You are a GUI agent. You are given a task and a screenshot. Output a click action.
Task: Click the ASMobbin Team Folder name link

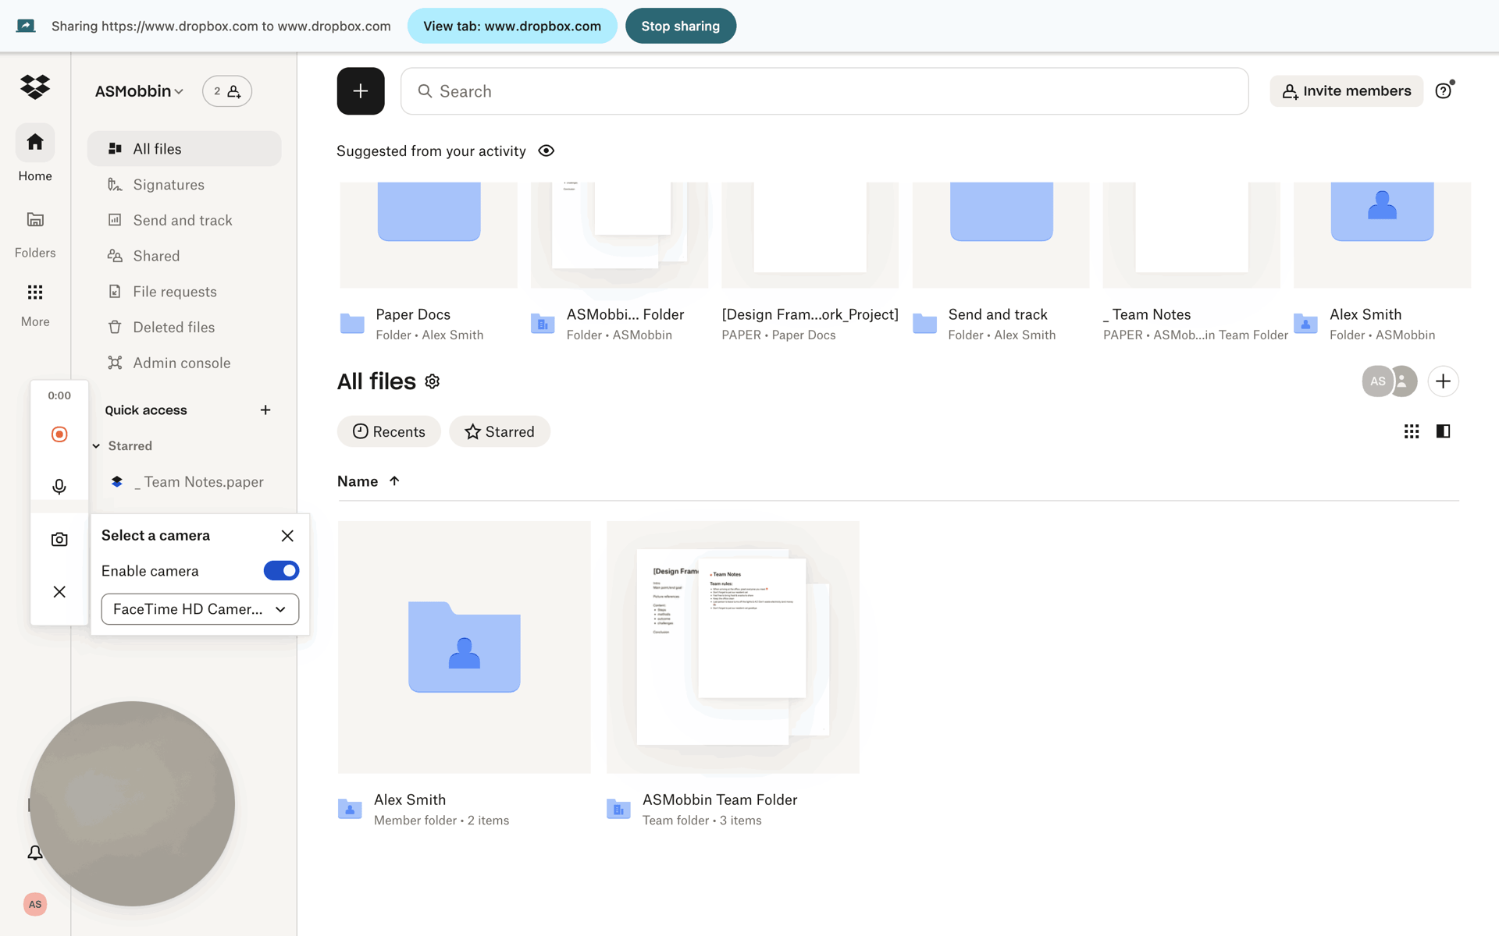coord(720,799)
